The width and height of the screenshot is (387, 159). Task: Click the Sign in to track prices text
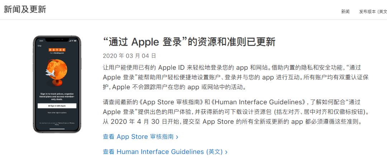[x=57, y=97]
